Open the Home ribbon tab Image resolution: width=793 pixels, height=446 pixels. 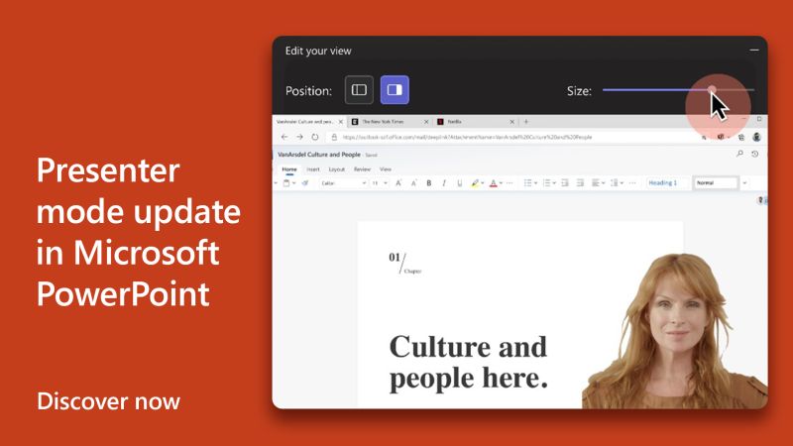(289, 169)
